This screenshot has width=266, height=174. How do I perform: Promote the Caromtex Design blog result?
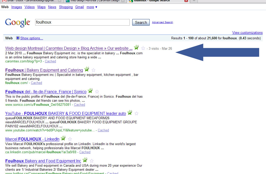[136, 47]
